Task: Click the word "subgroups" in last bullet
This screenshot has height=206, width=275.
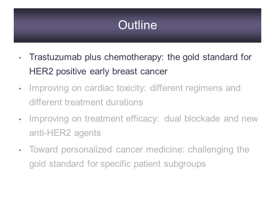Action: 185,164
